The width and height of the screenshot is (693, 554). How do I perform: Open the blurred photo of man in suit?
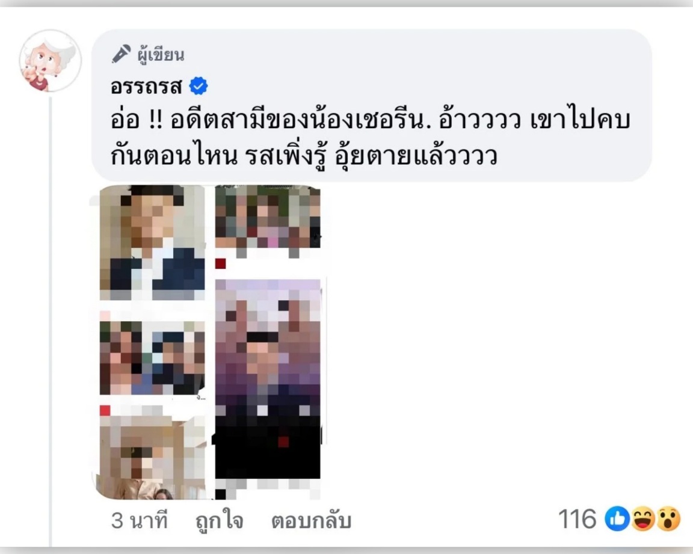pos(152,243)
